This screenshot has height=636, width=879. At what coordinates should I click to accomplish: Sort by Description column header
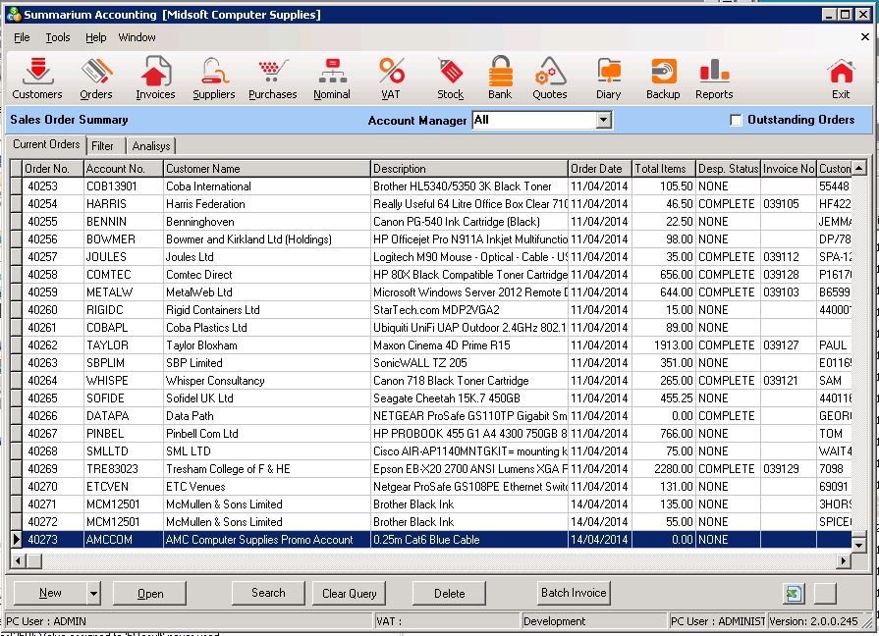[469, 168]
